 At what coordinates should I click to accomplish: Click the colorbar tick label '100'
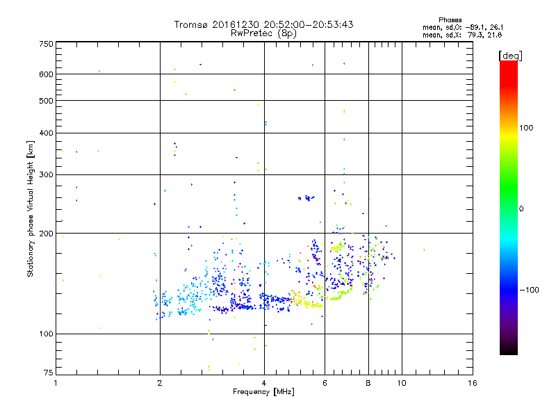[526, 128]
